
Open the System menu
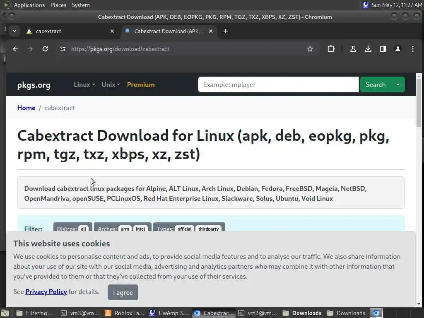click(81, 5)
